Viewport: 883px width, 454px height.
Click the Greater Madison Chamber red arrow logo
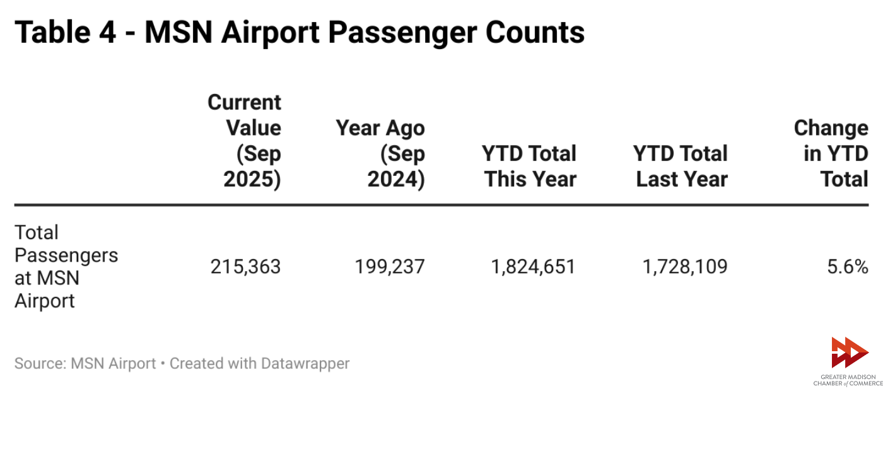[x=849, y=352]
